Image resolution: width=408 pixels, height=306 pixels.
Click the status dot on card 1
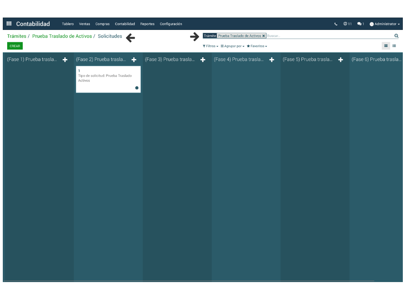tap(137, 88)
